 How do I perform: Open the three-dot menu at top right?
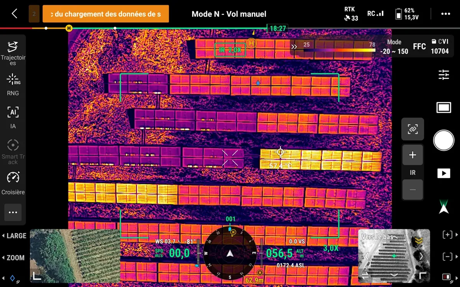[x=445, y=14]
